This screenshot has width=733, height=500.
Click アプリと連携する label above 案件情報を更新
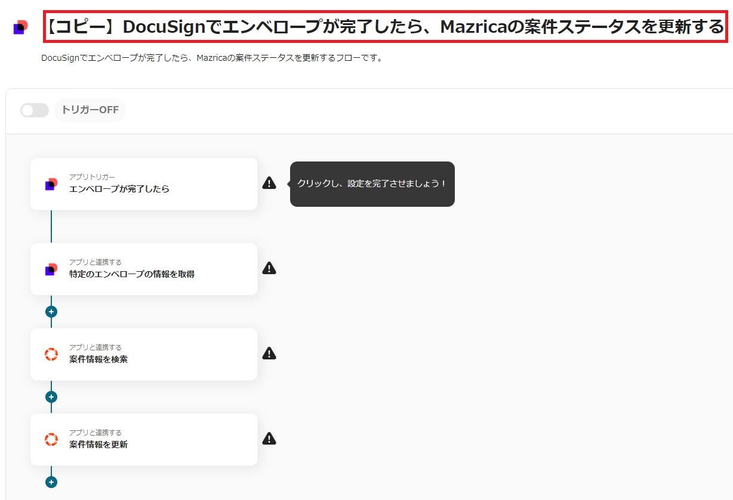click(x=96, y=433)
